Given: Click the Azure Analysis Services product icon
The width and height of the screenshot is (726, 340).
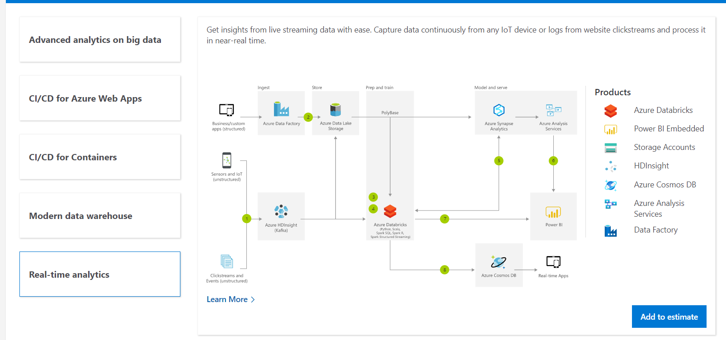Looking at the screenshot, I should [611, 204].
